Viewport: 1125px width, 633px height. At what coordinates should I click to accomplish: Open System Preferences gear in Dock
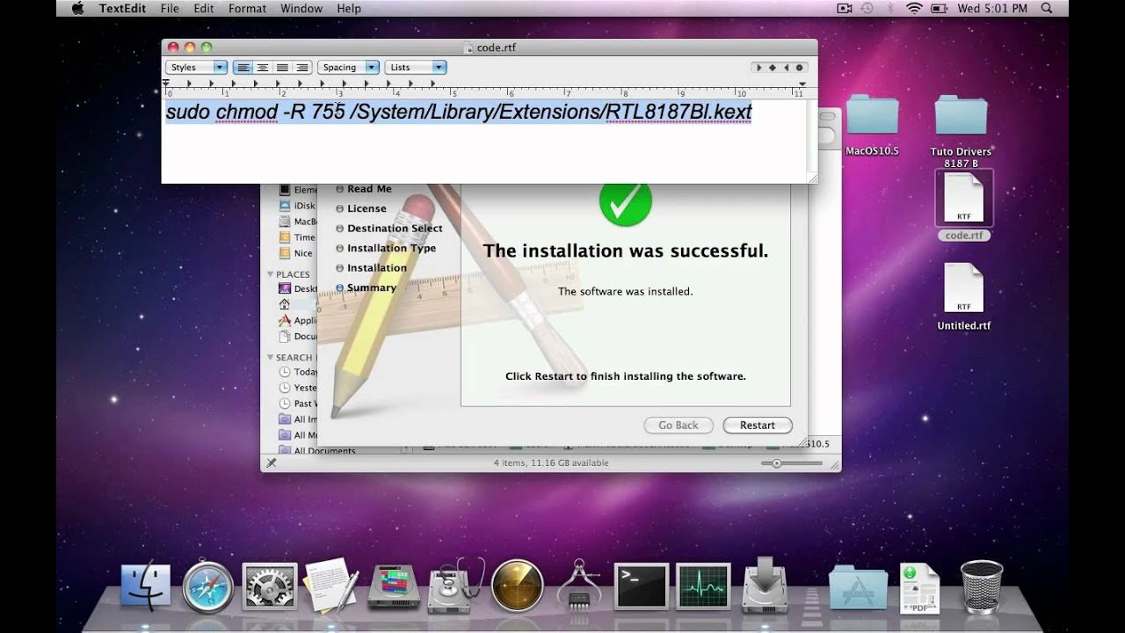coord(269,586)
